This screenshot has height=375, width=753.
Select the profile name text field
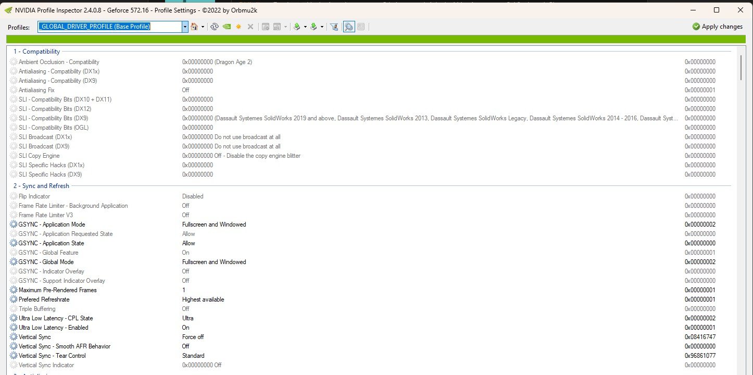click(110, 27)
